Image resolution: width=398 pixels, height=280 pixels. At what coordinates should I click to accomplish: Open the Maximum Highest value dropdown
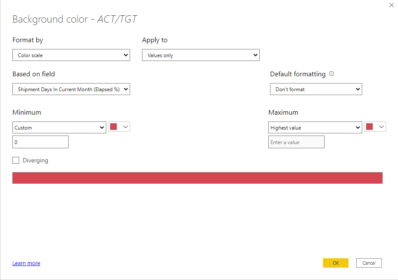click(x=315, y=127)
